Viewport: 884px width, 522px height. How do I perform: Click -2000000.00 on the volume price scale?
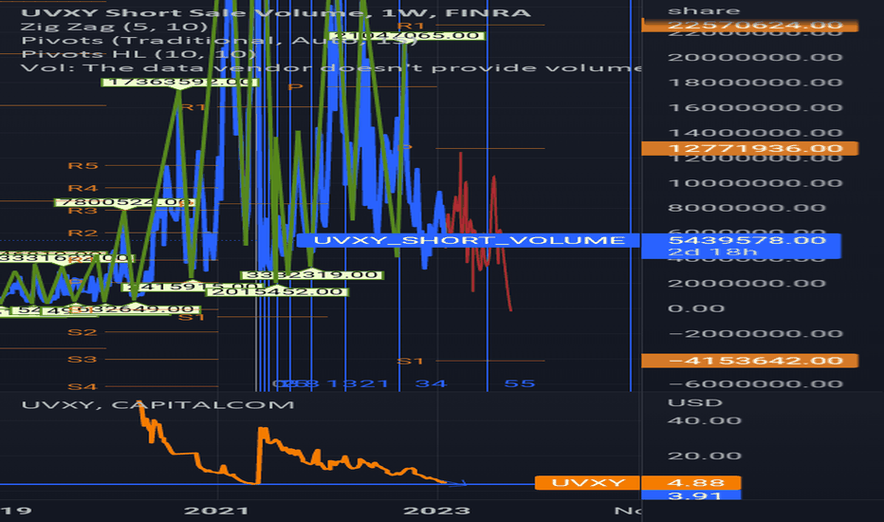coord(755,333)
